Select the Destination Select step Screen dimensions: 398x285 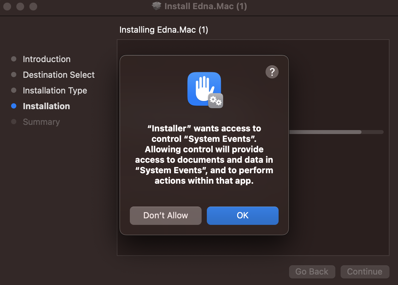59,75
